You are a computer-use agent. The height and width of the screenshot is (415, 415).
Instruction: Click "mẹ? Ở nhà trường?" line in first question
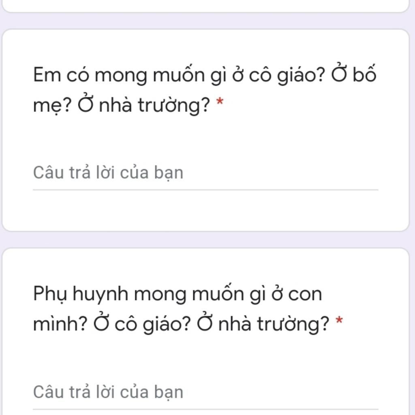(x=122, y=105)
